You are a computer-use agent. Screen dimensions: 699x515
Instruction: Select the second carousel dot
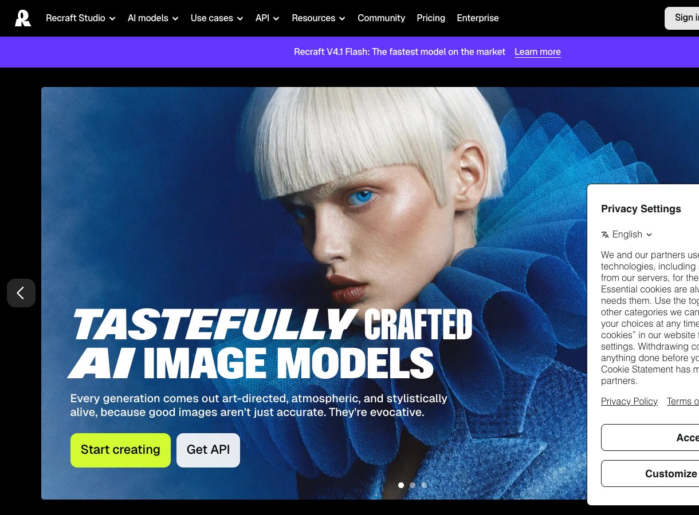413,485
